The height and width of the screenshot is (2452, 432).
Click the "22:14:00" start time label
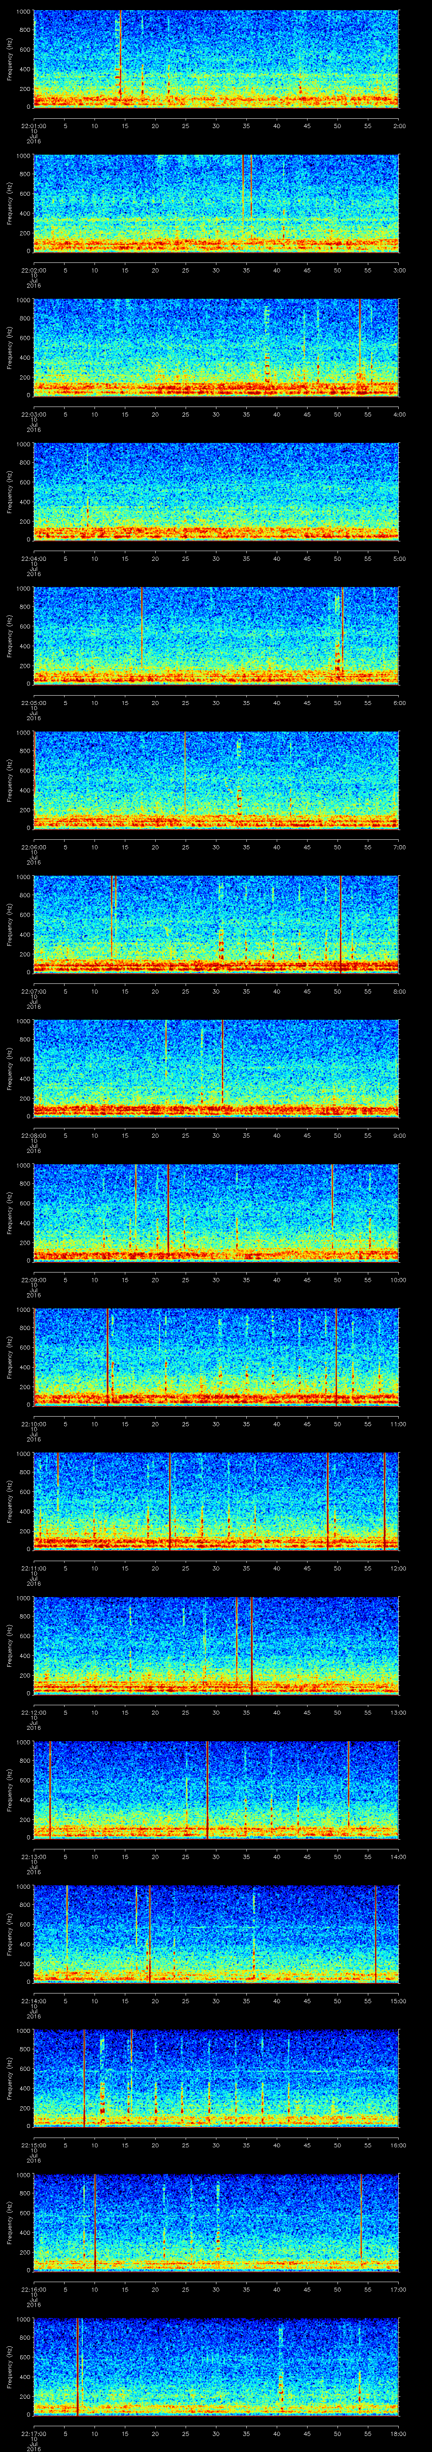coord(33,2000)
